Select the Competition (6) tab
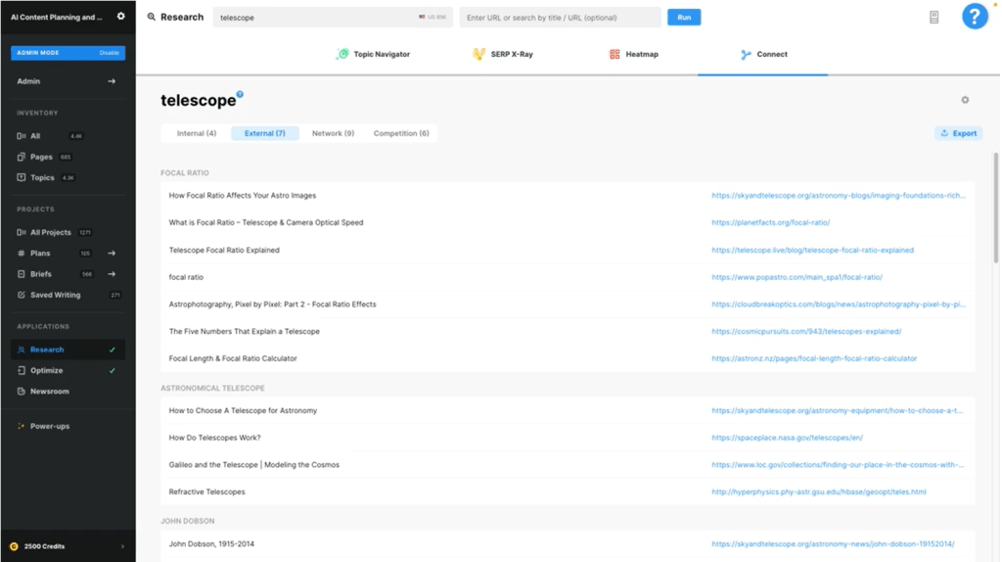Viewport: 1002px width, 562px height. coord(401,133)
